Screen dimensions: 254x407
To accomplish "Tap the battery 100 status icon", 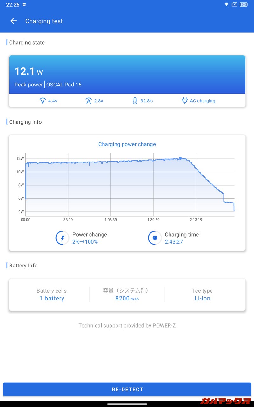I will pos(244,4).
